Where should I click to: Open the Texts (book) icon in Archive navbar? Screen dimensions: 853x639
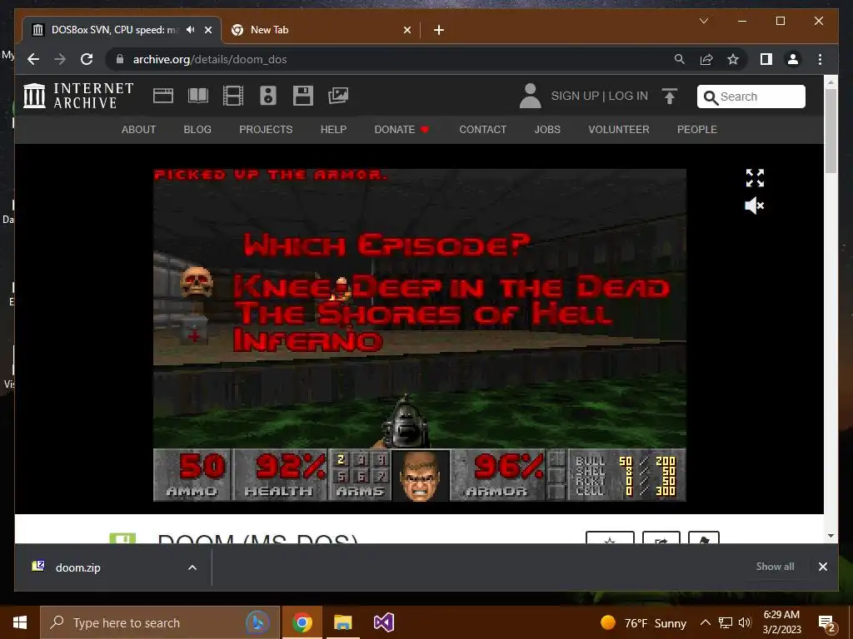point(198,96)
